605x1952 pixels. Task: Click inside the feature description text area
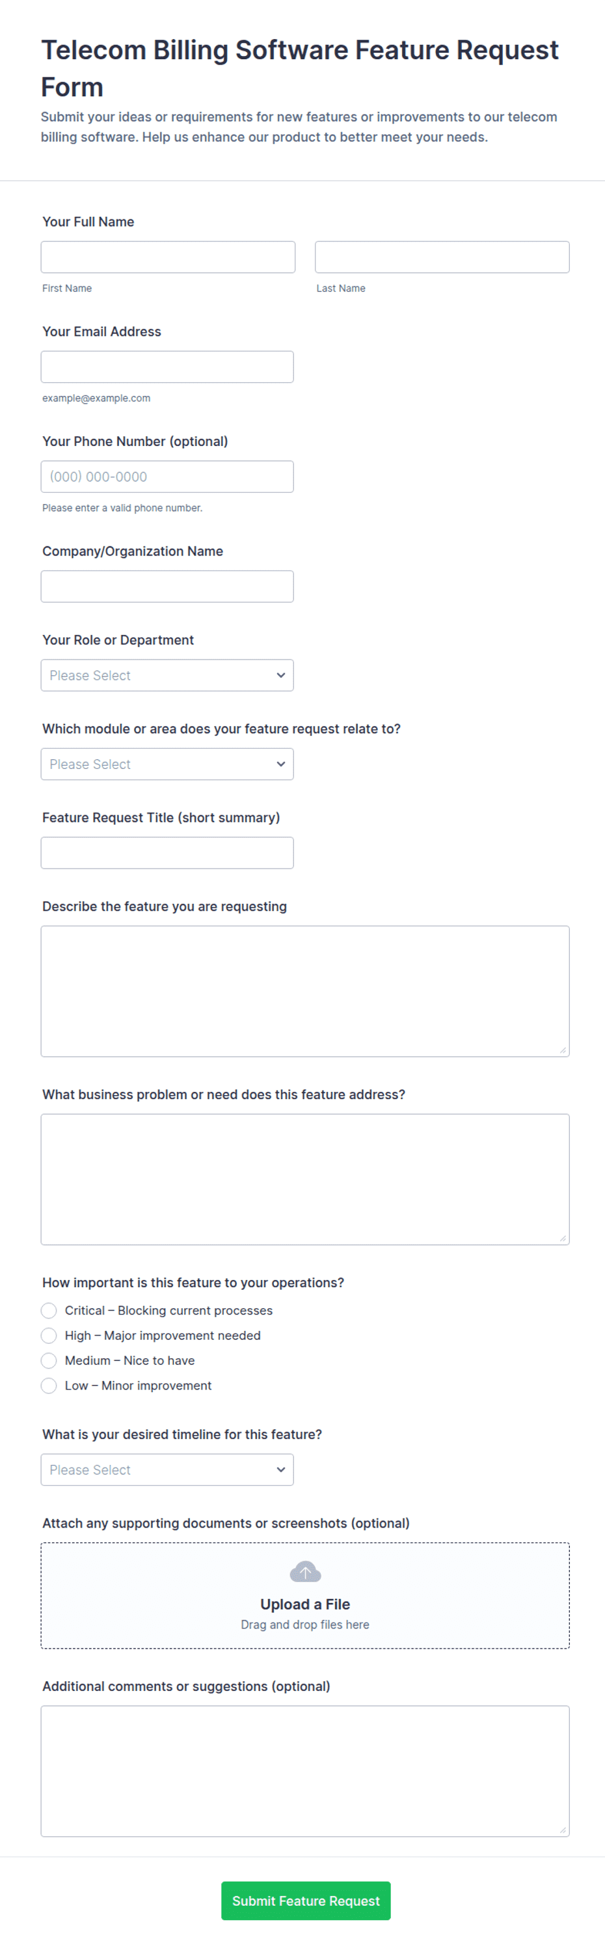click(305, 991)
